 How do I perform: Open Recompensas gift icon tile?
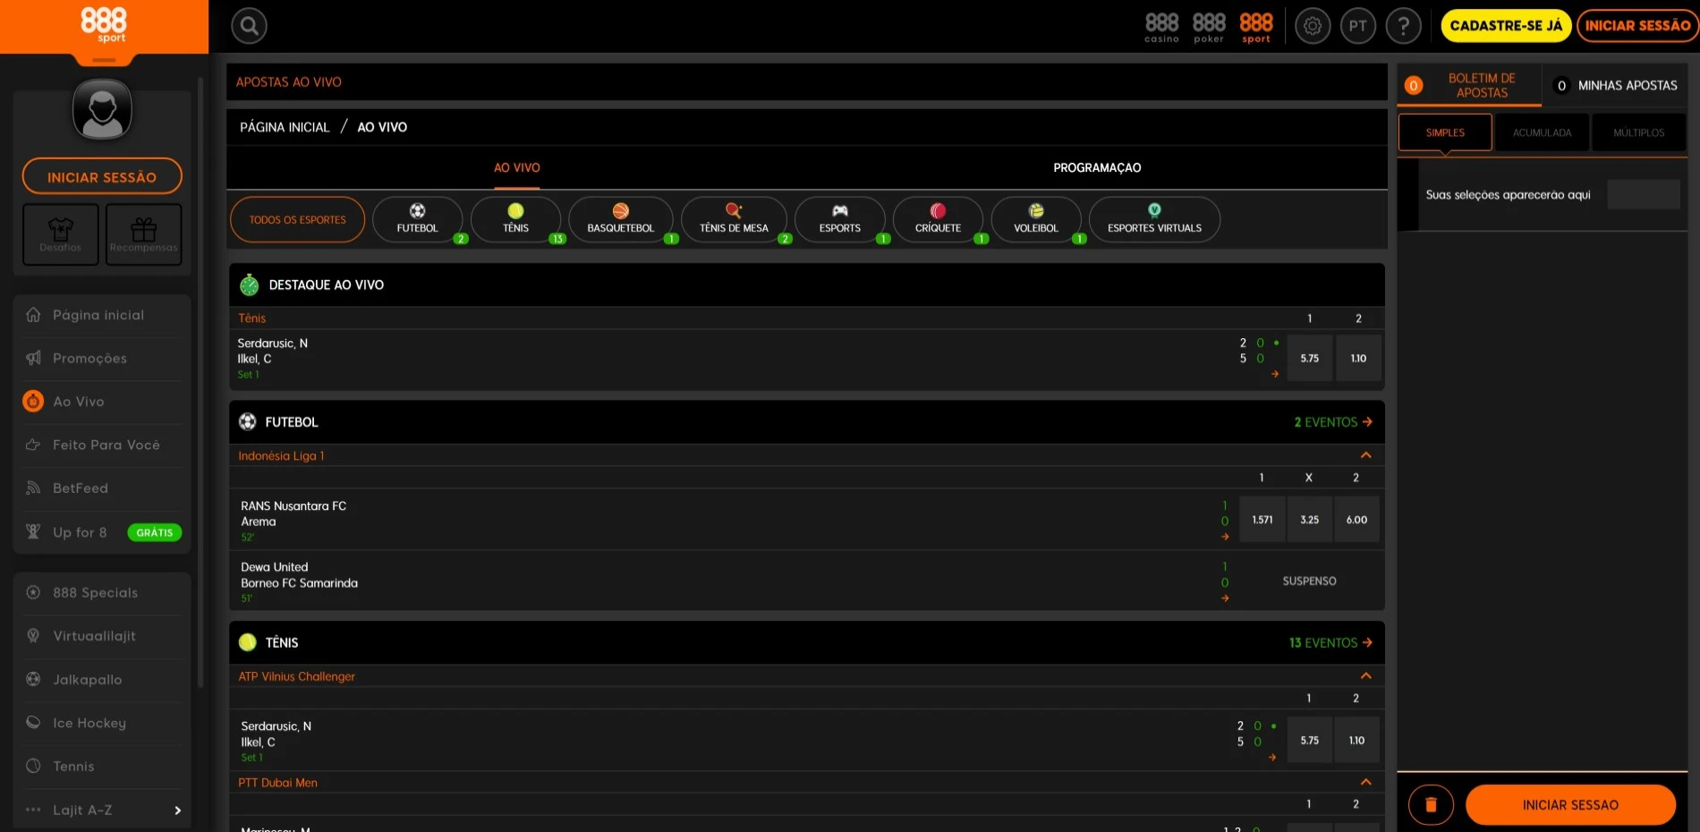(x=143, y=234)
